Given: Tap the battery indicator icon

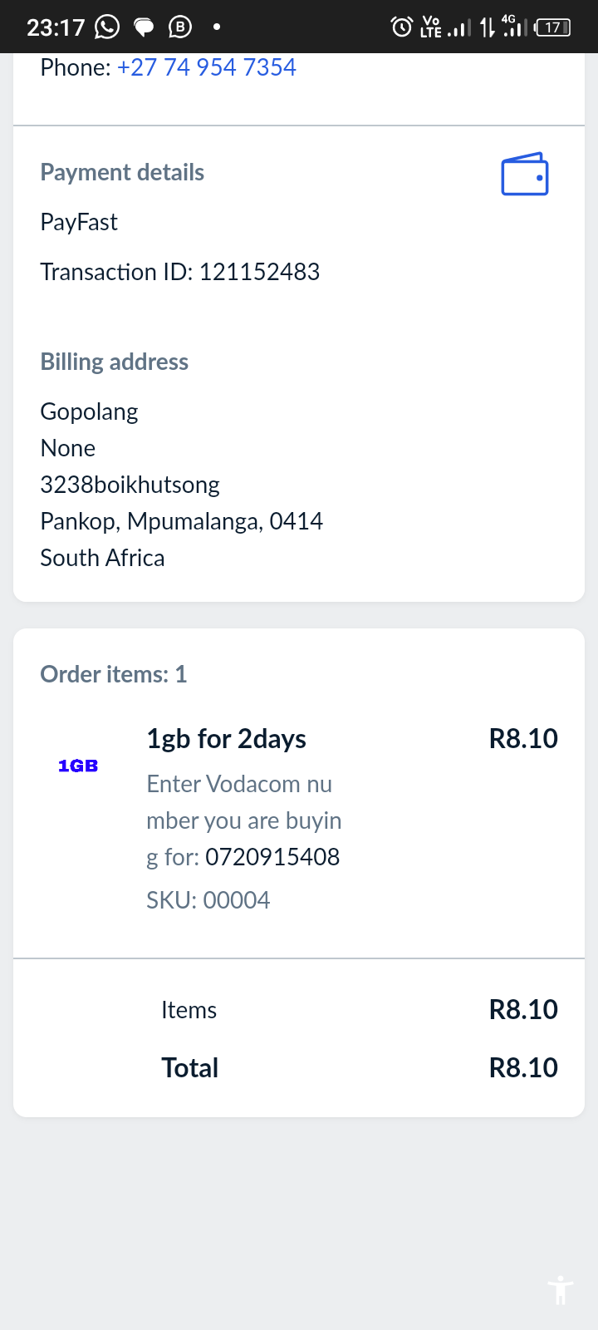Looking at the screenshot, I should (x=552, y=27).
